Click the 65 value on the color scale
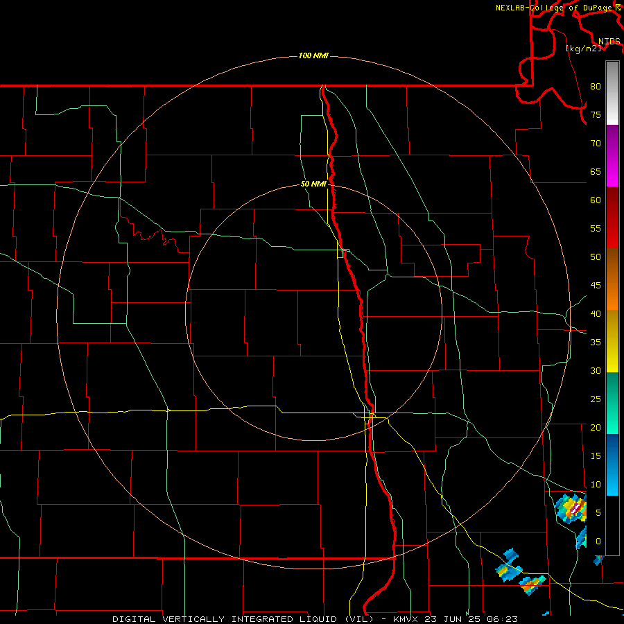Viewport: 624px width, 624px height. (x=596, y=171)
